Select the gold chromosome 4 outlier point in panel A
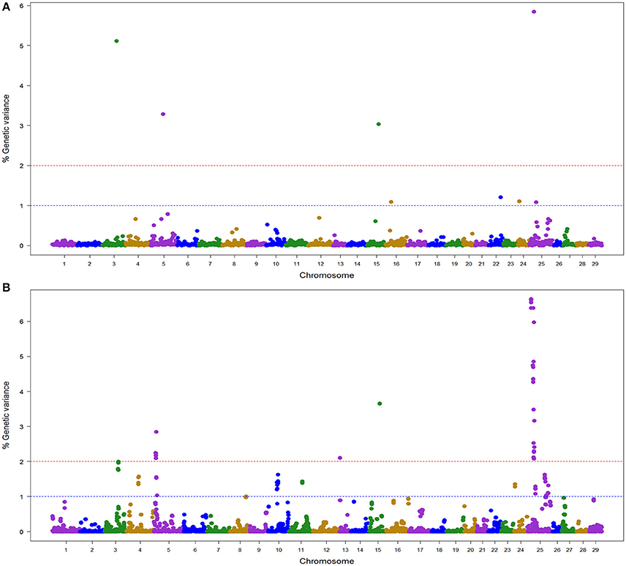This screenshot has height=566, width=626. click(x=135, y=219)
